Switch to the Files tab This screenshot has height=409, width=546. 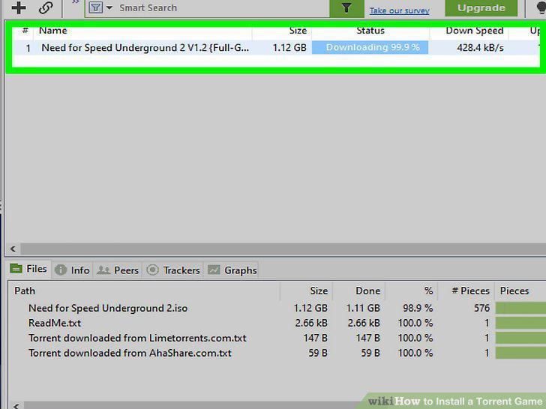29,269
